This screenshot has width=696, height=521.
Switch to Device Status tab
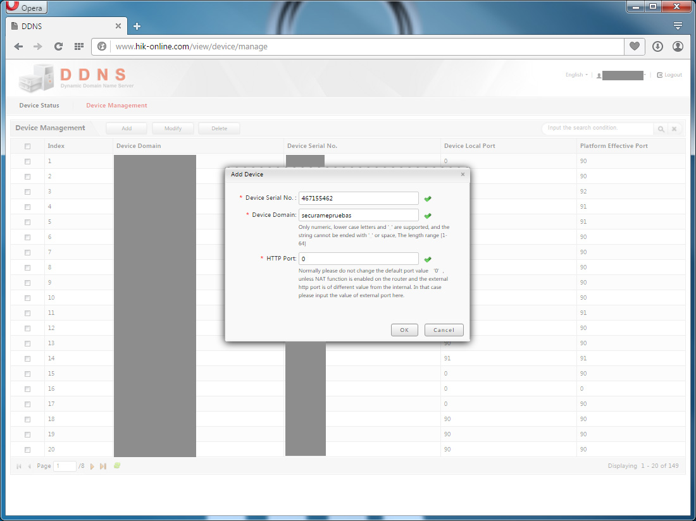[x=39, y=106]
